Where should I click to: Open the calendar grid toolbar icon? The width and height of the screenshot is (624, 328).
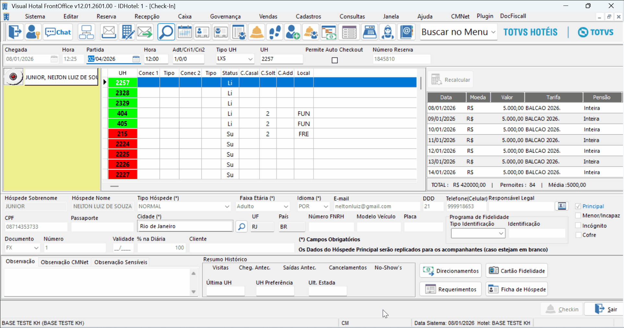point(185,32)
